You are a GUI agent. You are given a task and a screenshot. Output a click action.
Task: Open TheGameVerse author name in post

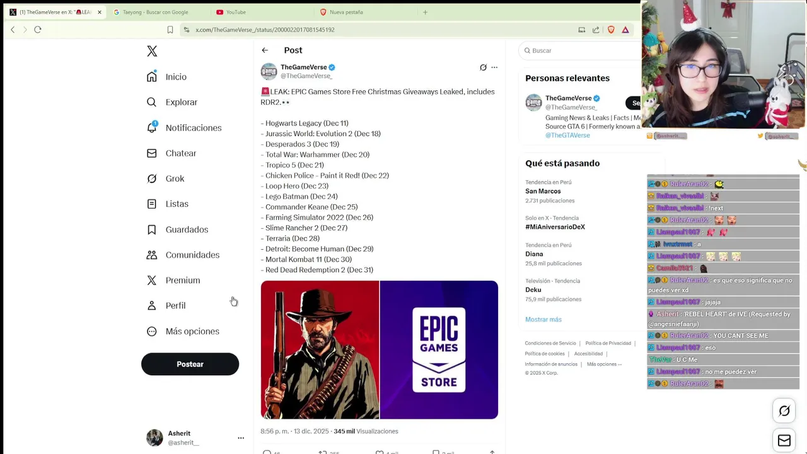304,67
